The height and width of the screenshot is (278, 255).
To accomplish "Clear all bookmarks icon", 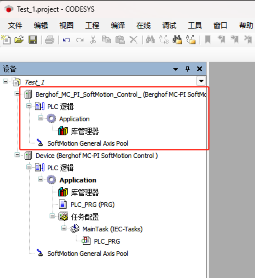I will click(248, 39).
